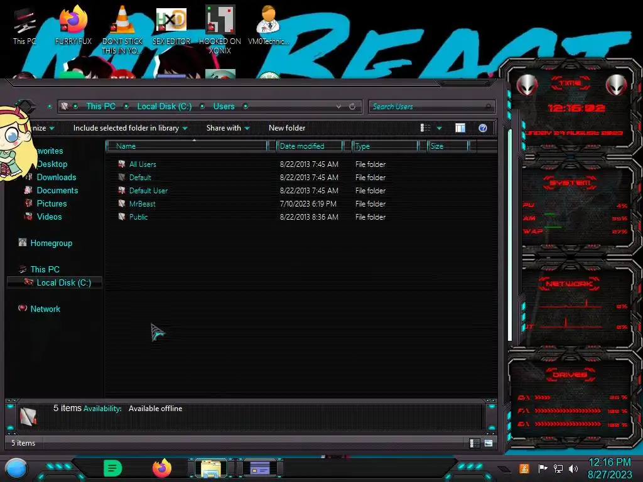Click the search magnifier icon
The image size is (643, 482).
(488, 107)
